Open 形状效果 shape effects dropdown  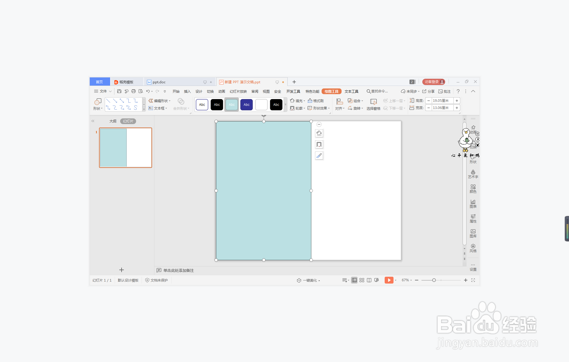click(x=319, y=108)
